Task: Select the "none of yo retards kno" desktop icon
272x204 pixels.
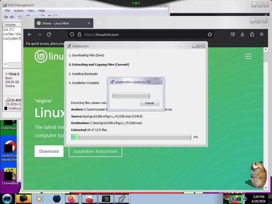Action: (10, 151)
